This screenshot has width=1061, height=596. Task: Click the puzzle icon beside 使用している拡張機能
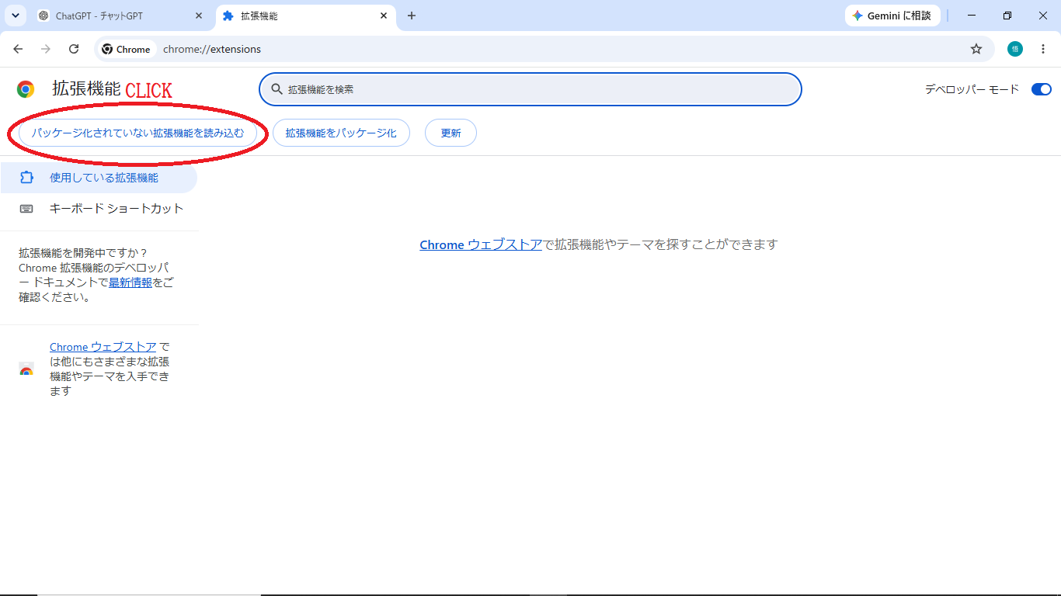pos(26,178)
